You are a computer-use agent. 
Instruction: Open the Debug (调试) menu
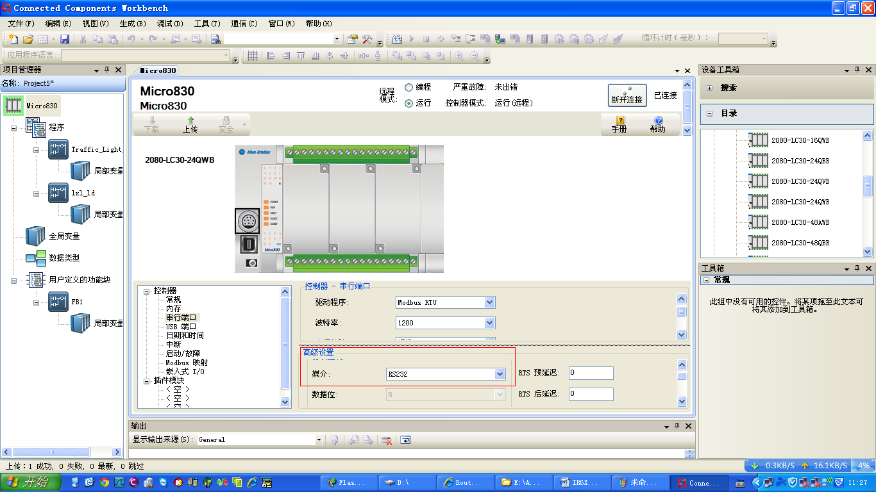pos(169,24)
